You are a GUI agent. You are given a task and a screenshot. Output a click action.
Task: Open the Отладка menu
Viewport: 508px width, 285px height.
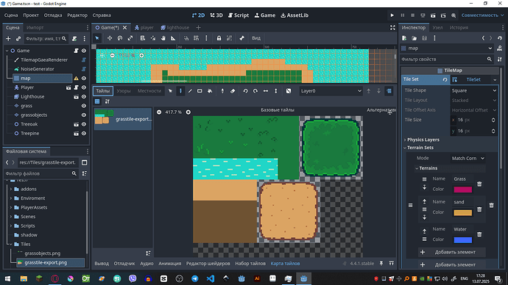[53, 15]
